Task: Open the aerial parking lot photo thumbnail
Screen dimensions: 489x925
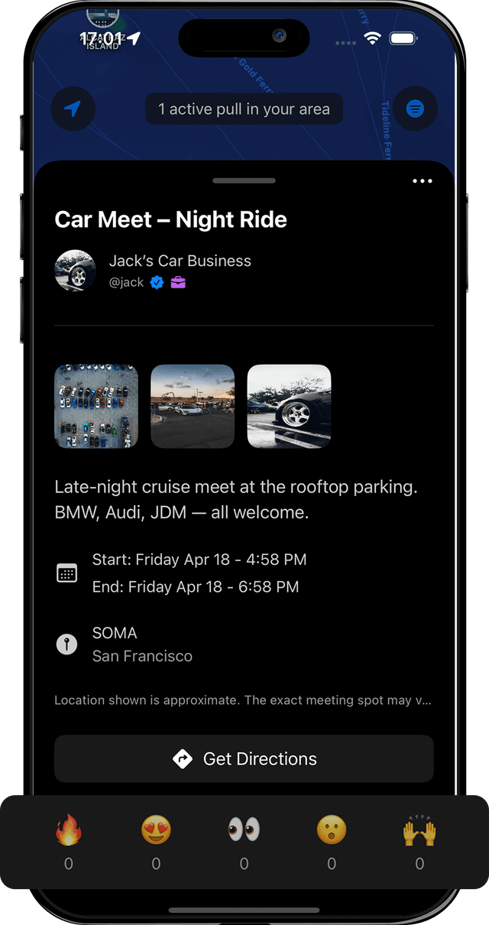Action: pyautogui.click(x=96, y=406)
